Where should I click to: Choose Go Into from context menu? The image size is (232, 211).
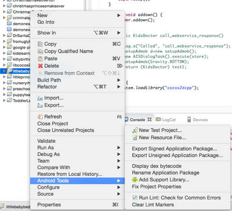pos(77,22)
